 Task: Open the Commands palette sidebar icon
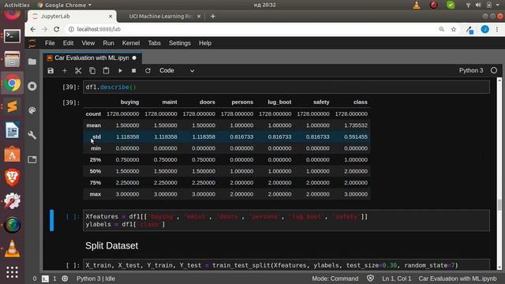[32, 110]
